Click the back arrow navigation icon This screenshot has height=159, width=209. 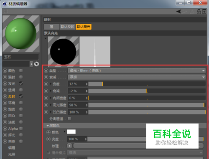[x=178, y=12]
